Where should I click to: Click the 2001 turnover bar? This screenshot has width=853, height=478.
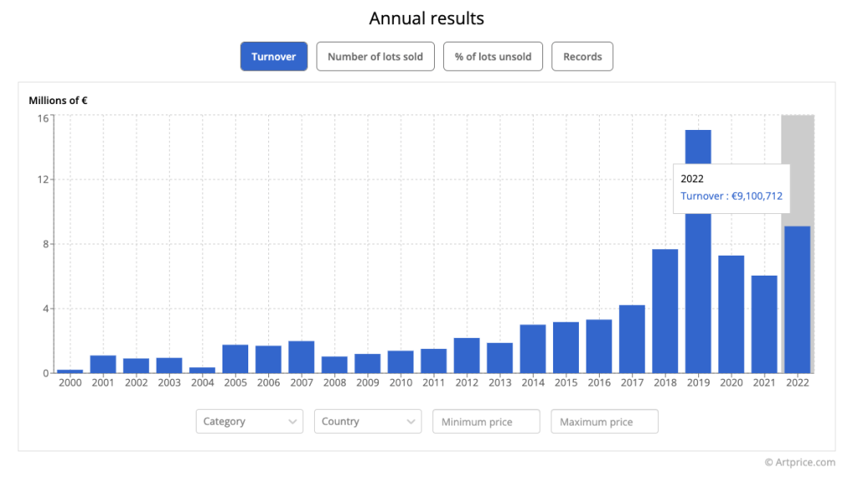pos(102,365)
